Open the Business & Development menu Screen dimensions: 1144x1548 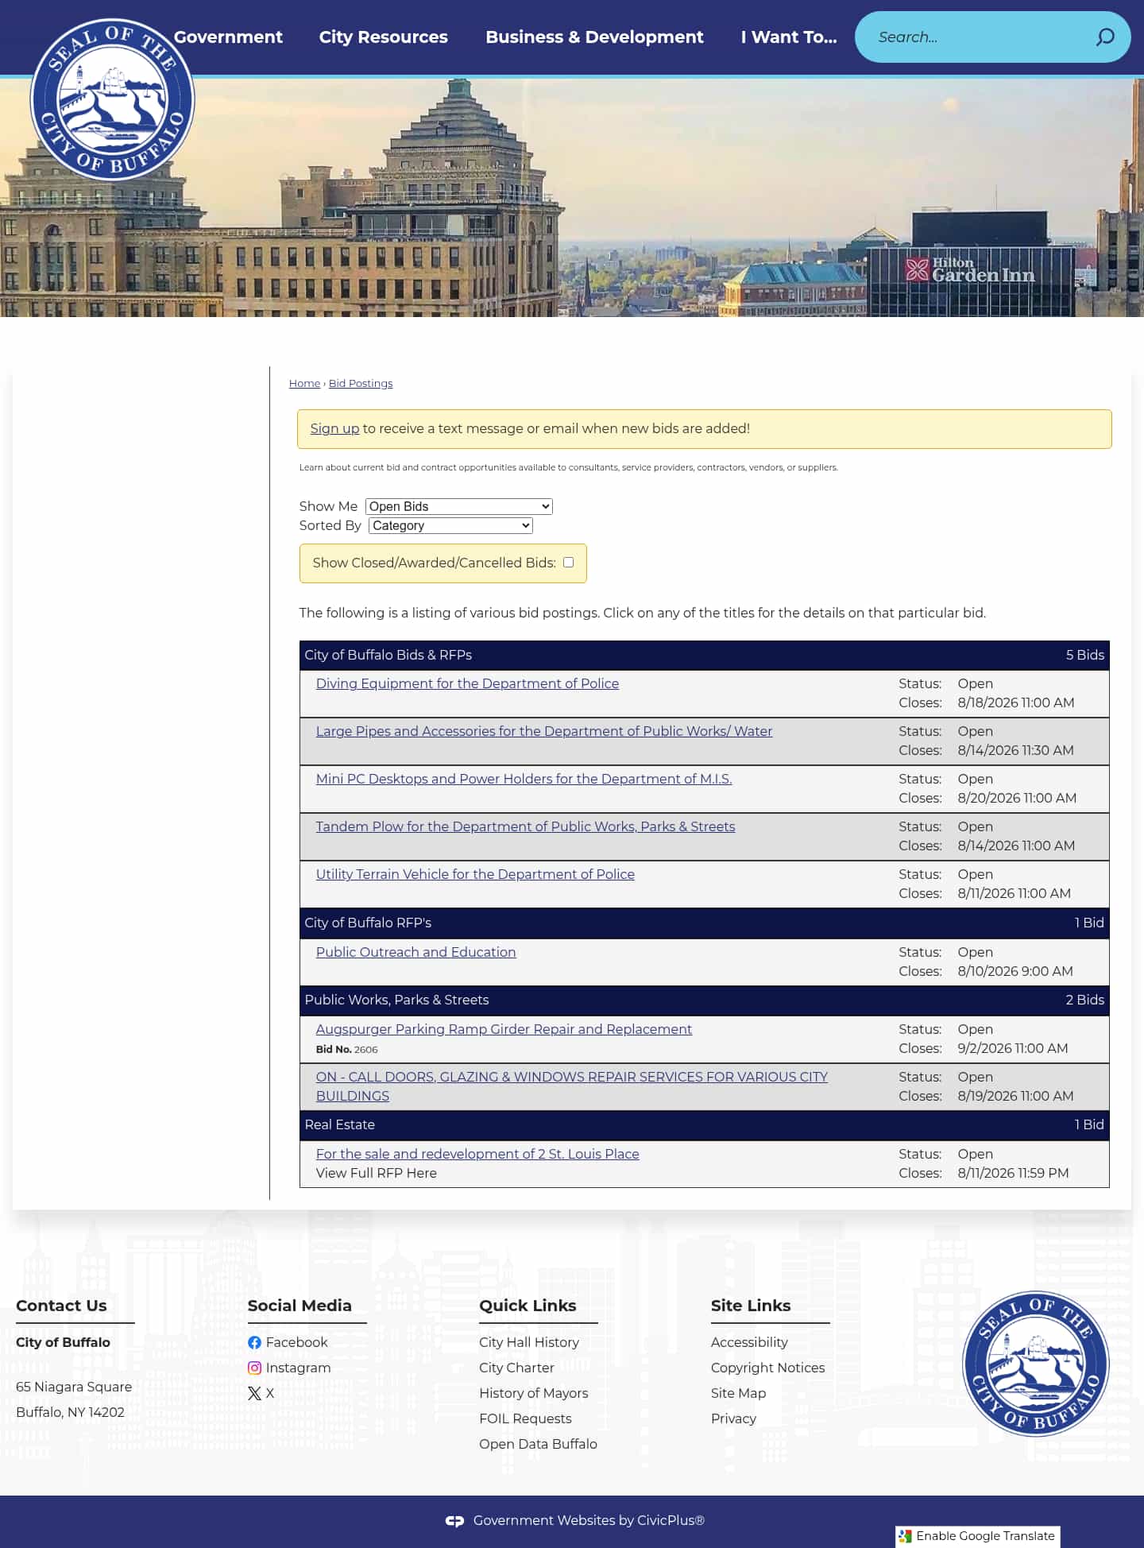click(594, 37)
